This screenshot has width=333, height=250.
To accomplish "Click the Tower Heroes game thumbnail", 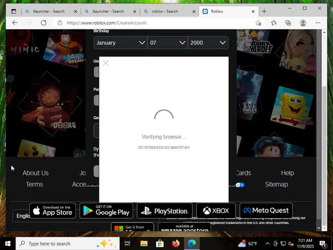I will [256, 43].
